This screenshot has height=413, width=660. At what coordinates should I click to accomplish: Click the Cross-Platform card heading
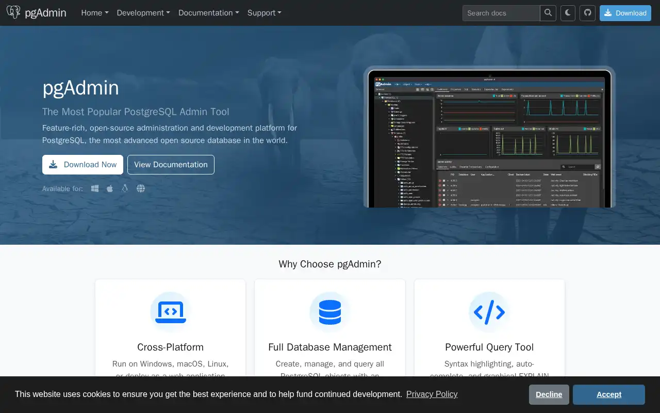(x=171, y=347)
